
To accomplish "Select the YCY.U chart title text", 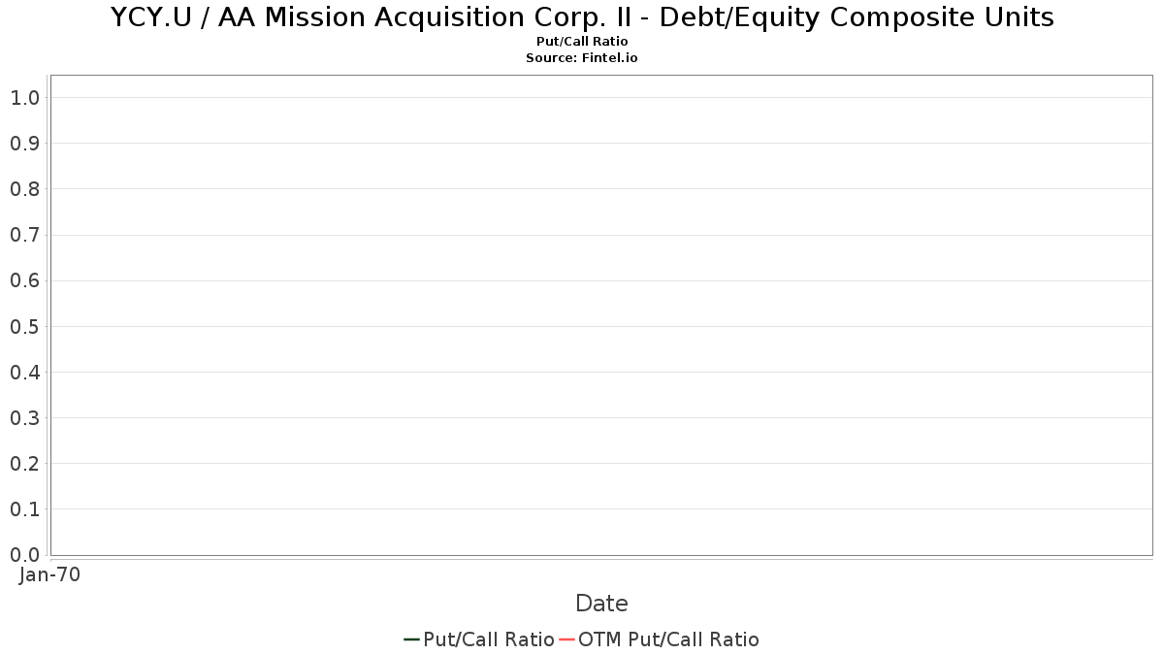I will pyautogui.click(x=582, y=17).
